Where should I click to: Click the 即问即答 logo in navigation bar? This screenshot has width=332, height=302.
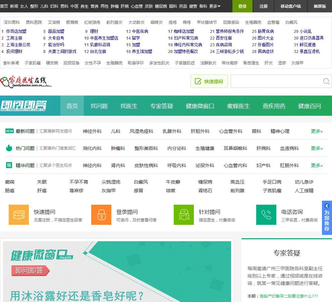[x=23, y=106]
